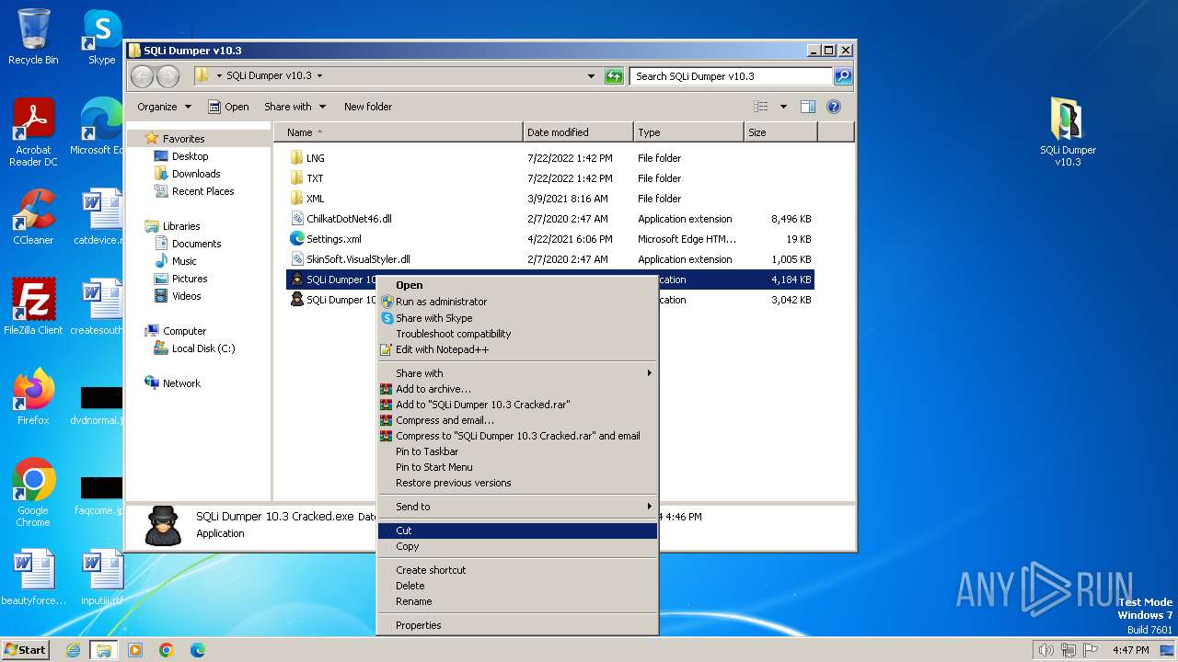The width and height of the screenshot is (1178, 662).
Task: Click the search magnifier button
Action: [x=842, y=76]
